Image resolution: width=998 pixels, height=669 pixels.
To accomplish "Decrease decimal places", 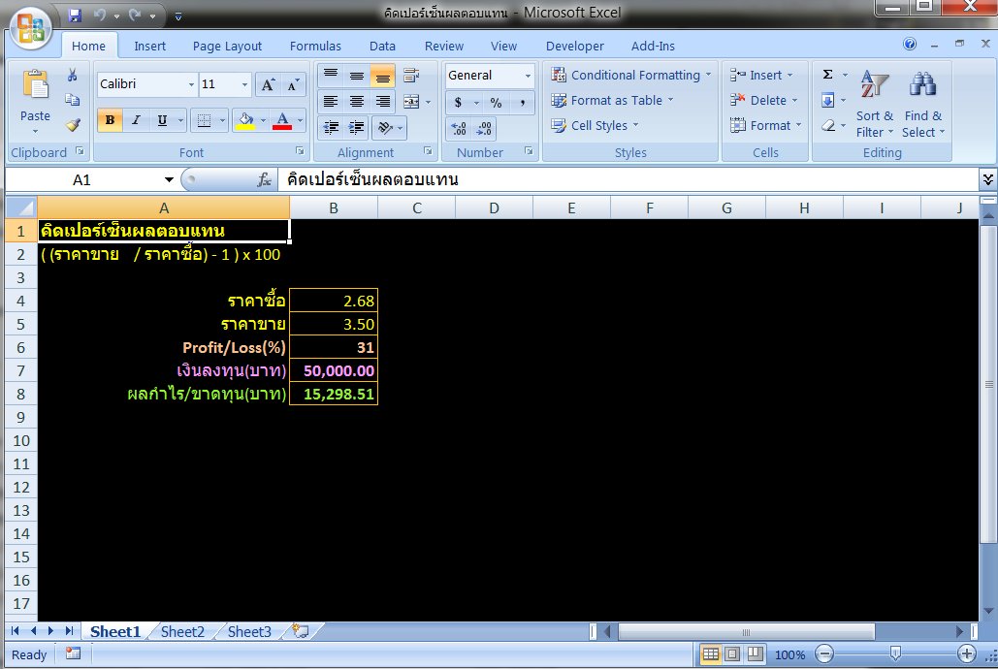I will [x=484, y=129].
